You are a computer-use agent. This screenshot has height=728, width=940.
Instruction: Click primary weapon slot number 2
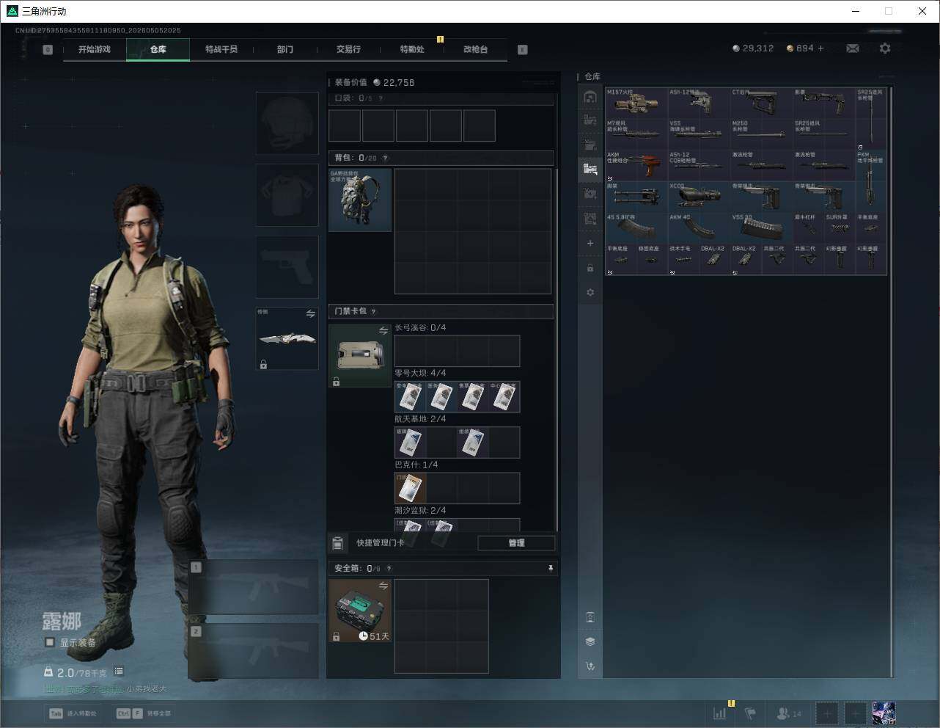tap(254, 652)
